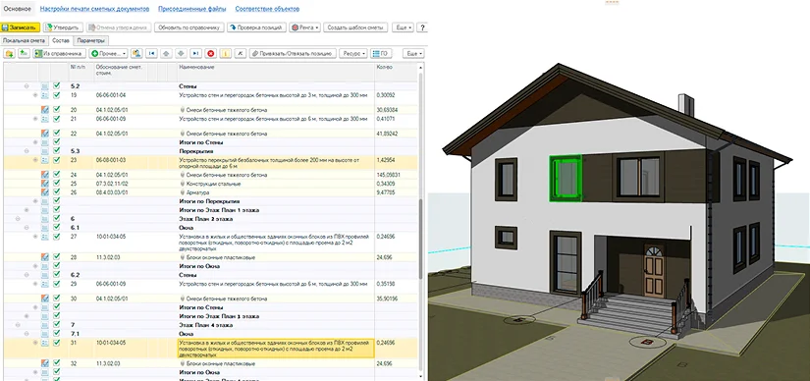Viewport: 810px width, 381px height.
Task: Switch to the Состав tab
Action: (60, 40)
